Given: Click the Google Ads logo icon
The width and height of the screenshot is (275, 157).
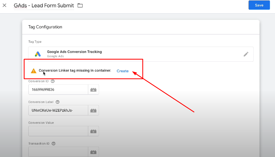Looking at the screenshot, I should click(x=38, y=54).
